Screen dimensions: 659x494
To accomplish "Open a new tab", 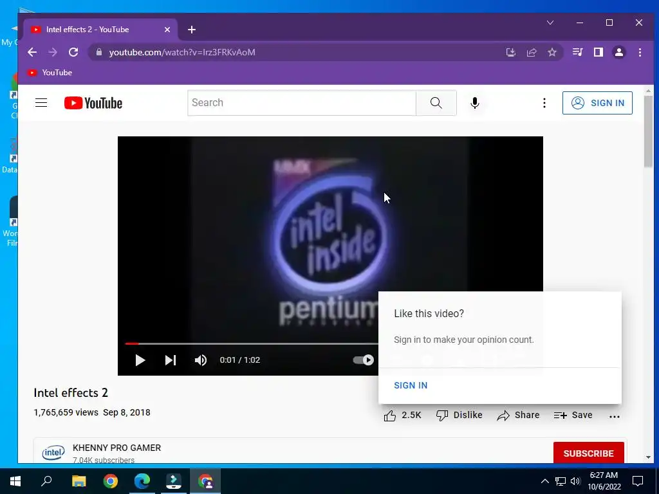I will click(192, 30).
